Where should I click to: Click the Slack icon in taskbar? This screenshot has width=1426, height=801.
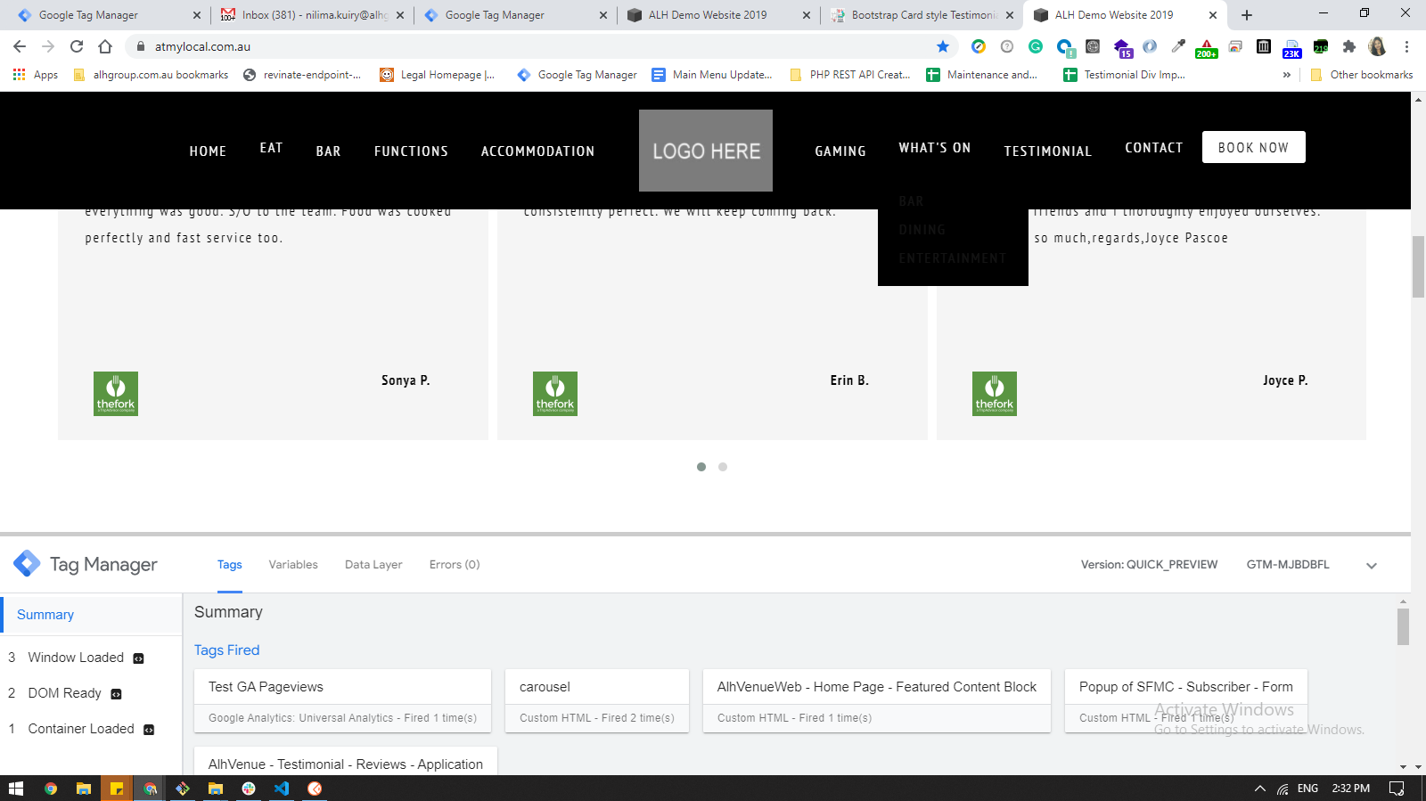tap(249, 789)
